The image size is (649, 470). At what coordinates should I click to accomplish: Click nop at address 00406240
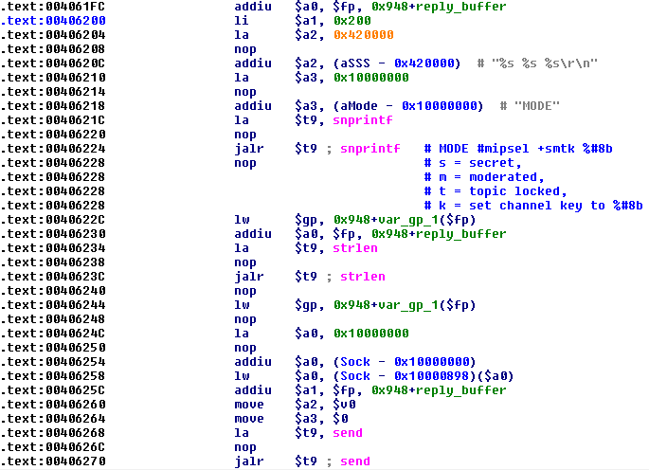245,291
